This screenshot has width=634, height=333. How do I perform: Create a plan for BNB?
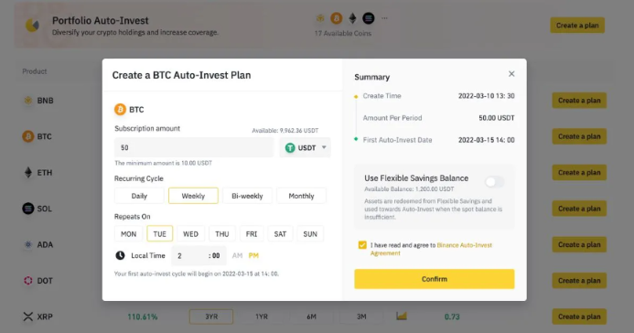(x=579, y=101)
